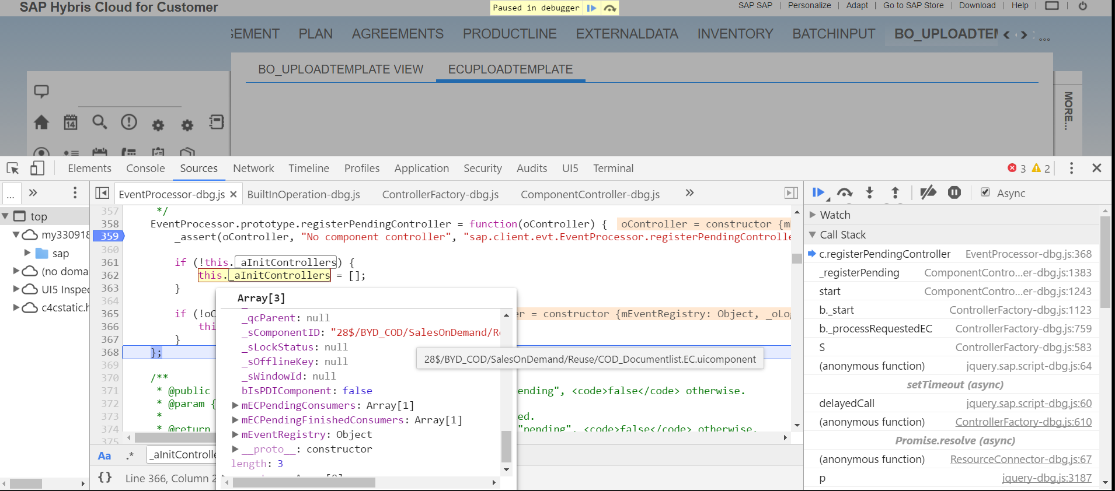The width and height of the screenshot is (1115, 491).
Task: Switch to BO_UPLOADTEMPLATE VIEW tab
Action: pyautogui.click(x=341, y=69)
